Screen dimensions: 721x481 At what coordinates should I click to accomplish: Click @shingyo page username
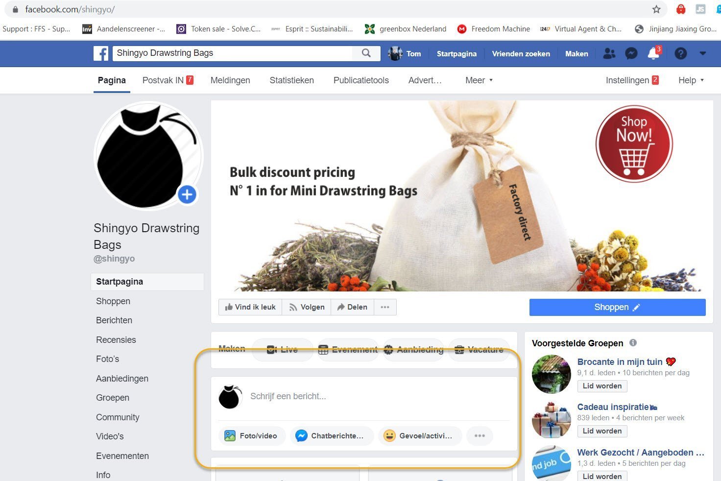[114, 259]
